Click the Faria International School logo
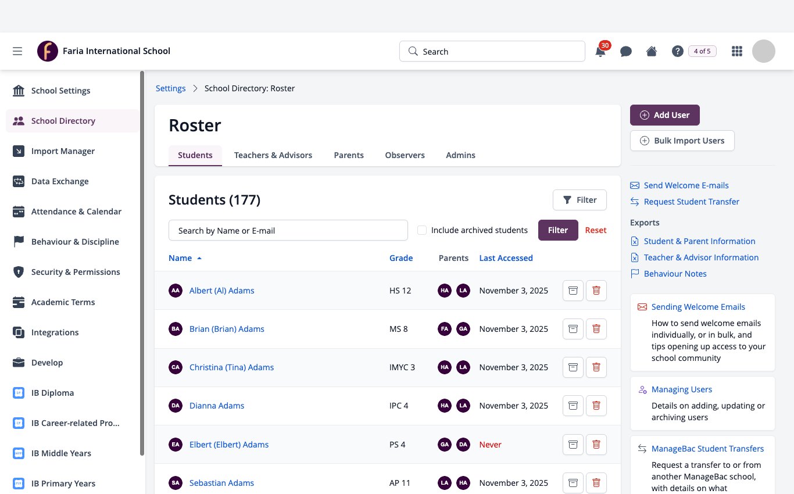The width and height of the screenshot is (794, 494). pyautogui.click(x=48, y=51)
